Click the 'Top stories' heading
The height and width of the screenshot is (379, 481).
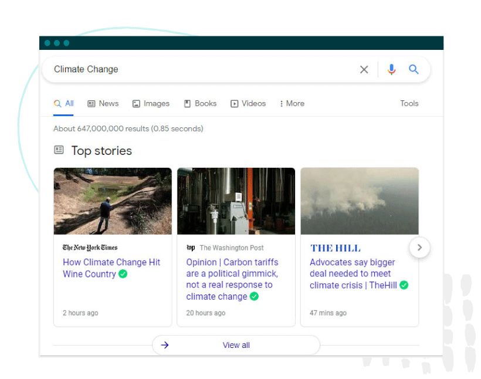(101, 151)
